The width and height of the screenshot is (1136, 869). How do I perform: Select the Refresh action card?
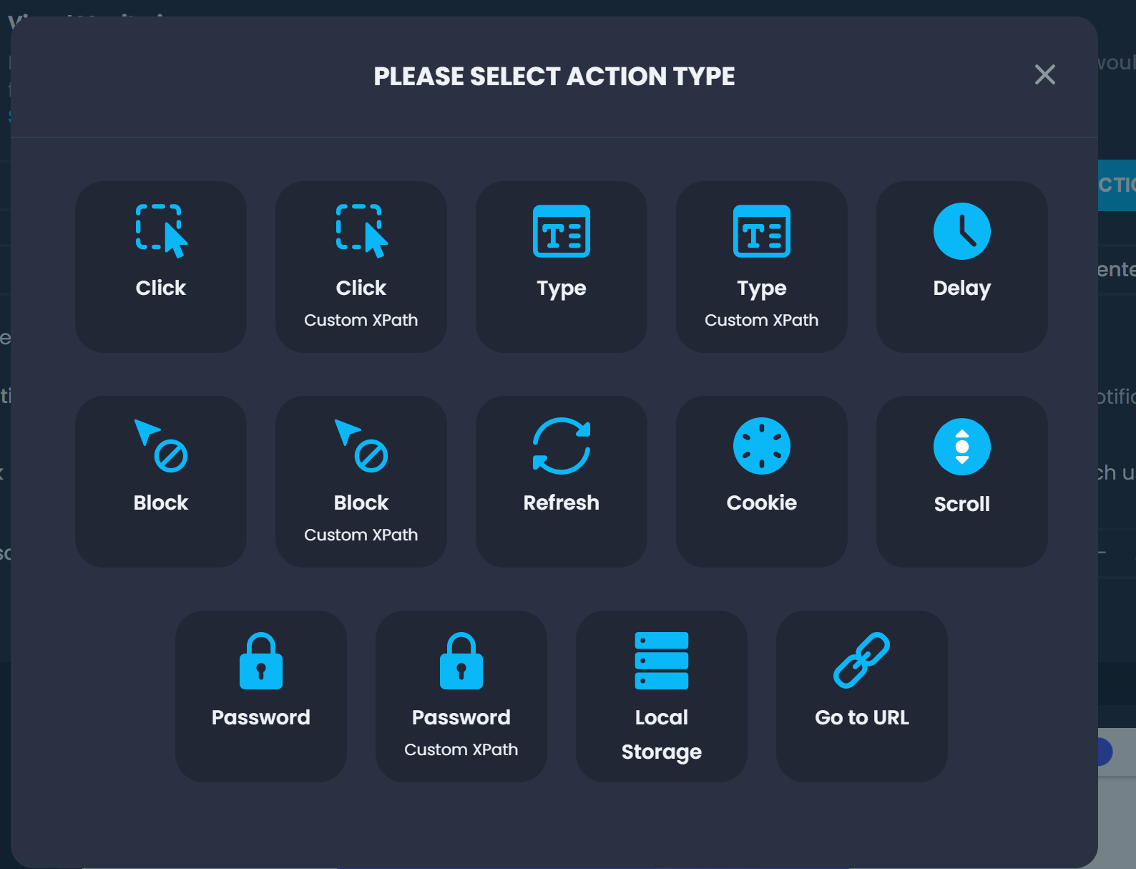(562, 481)
